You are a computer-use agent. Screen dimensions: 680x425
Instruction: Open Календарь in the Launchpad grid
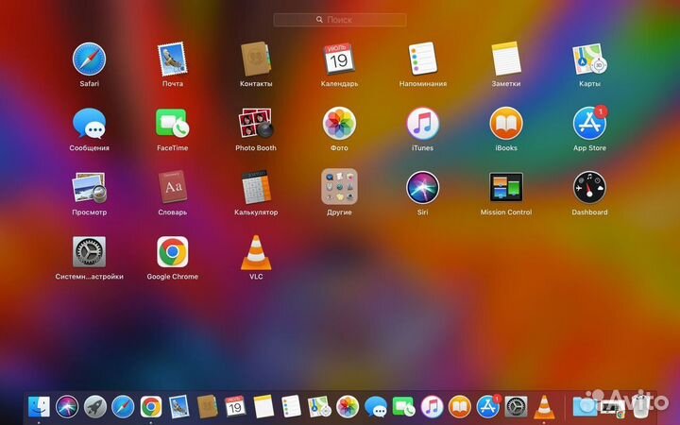pyautogui.click(x=339, y=59)
